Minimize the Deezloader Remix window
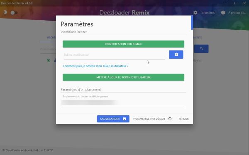The height and width of the screenshot is (155, 249). pyautogui.click(x=225, y=3)
